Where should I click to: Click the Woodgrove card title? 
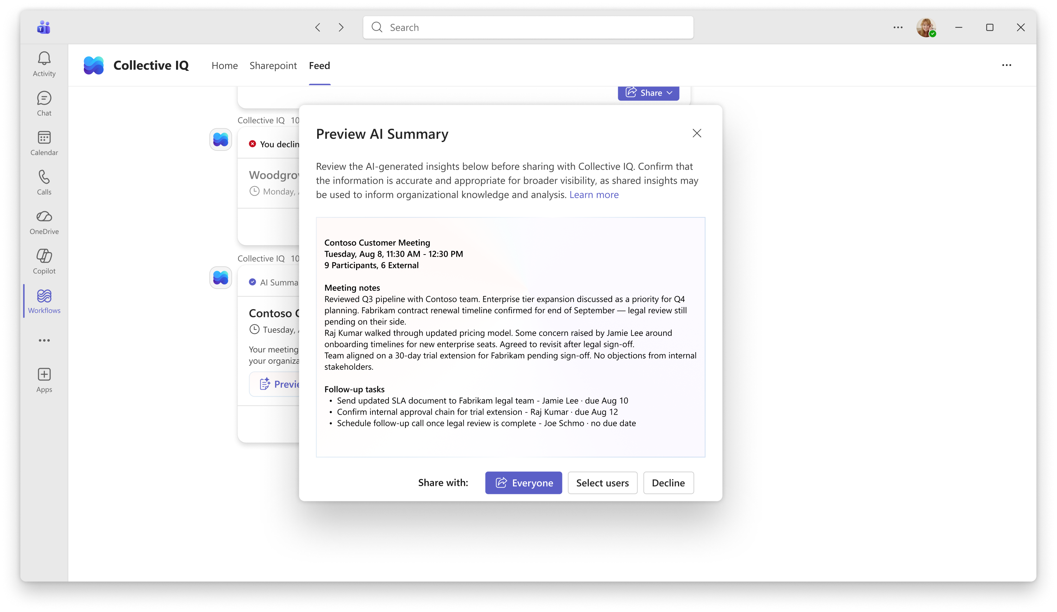pos(273,175)
